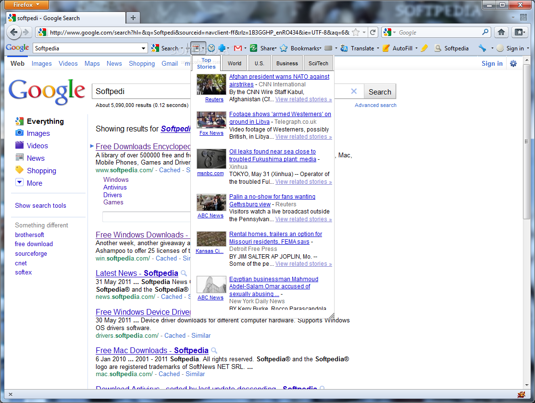The image size is (535, 403).
Task: Click the Fox News source link
Action: 211,133
